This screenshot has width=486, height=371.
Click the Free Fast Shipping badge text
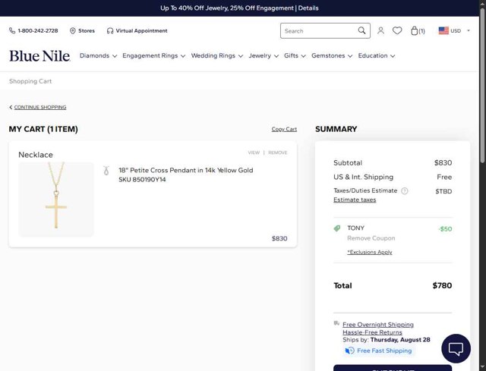(x=384, y=351)
